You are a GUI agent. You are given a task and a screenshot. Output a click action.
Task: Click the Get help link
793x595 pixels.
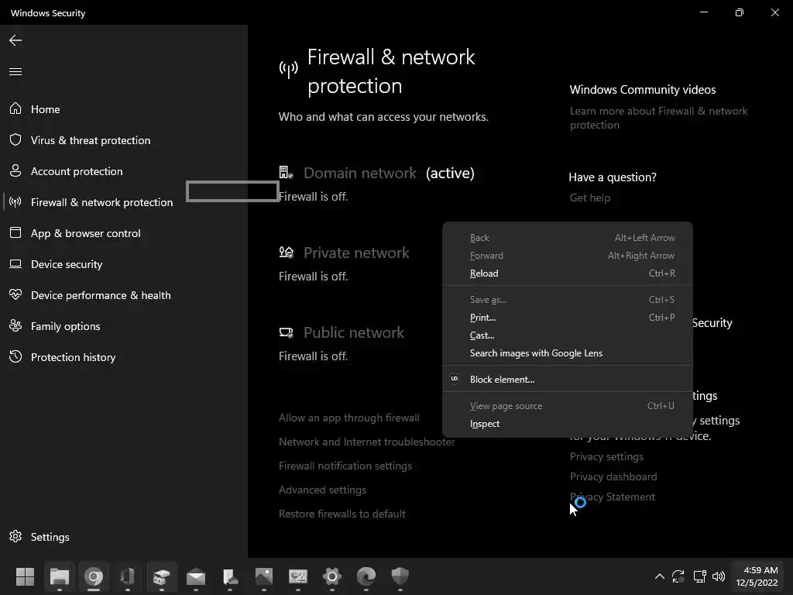coord(589,198)
